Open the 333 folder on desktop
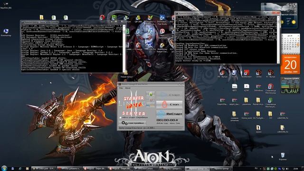The image size is (304, 171). coord(270,115)
